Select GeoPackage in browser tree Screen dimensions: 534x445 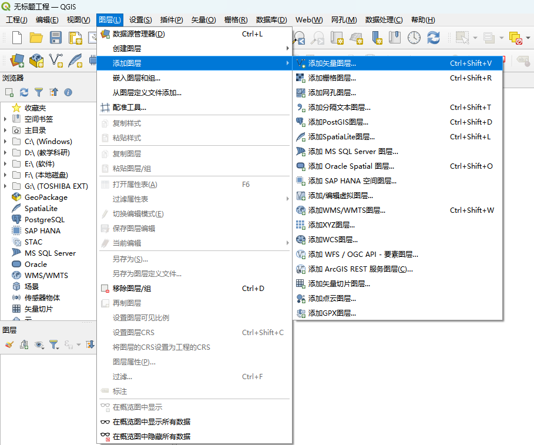point(46,198)
